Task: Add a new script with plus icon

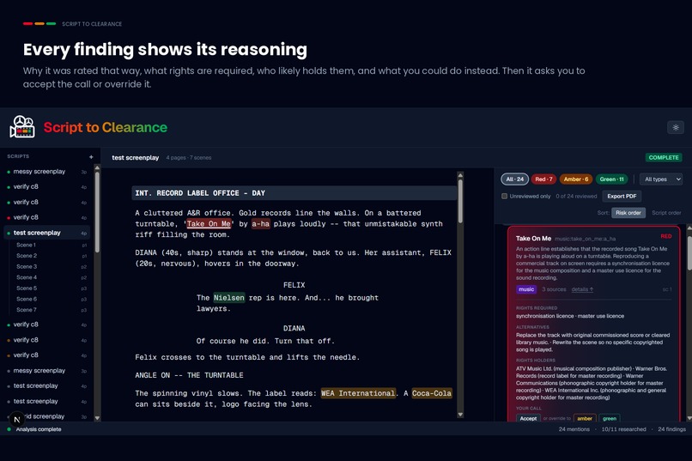Action: pyautogui.click(x=91, y=156)
